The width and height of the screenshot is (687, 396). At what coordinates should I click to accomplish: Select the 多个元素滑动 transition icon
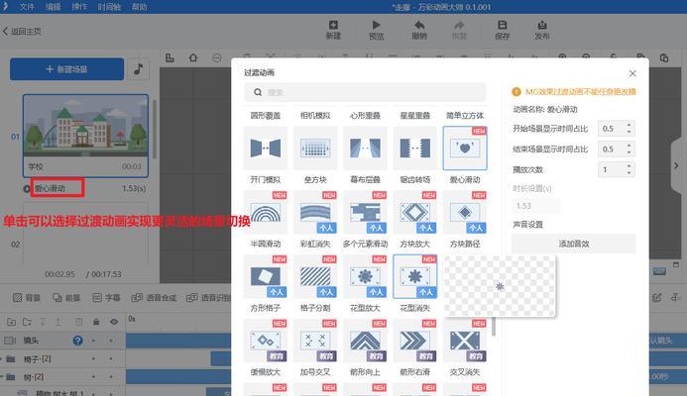point(365,212)
